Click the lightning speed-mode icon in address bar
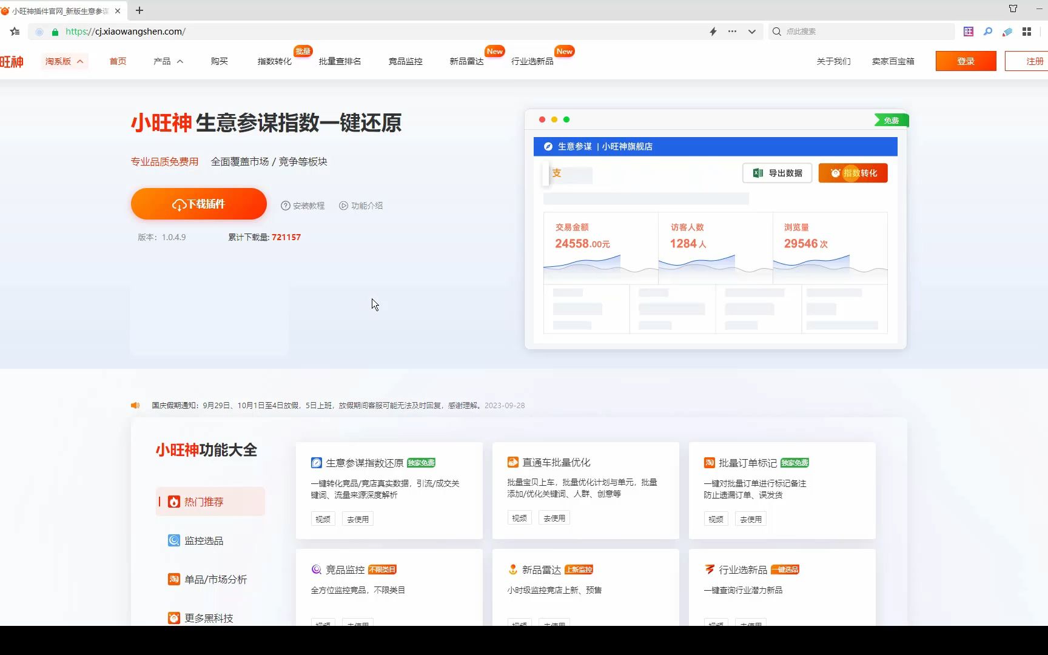This screenshot has width=1048, height=655. (x=713, y=32)
